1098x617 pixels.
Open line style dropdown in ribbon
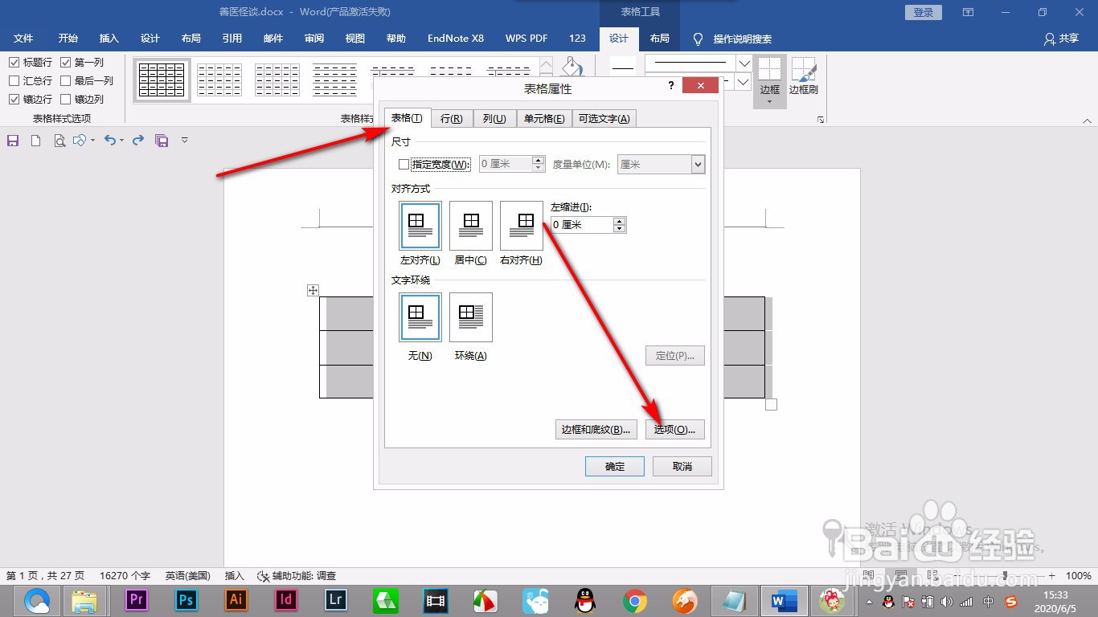point(744,63)
